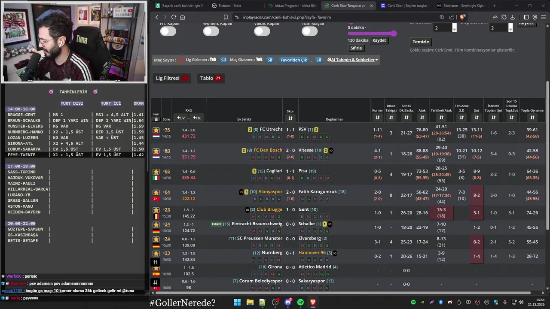Bookmark this page icon
This screenshot has height=309, width=550.
pos(226,17)
